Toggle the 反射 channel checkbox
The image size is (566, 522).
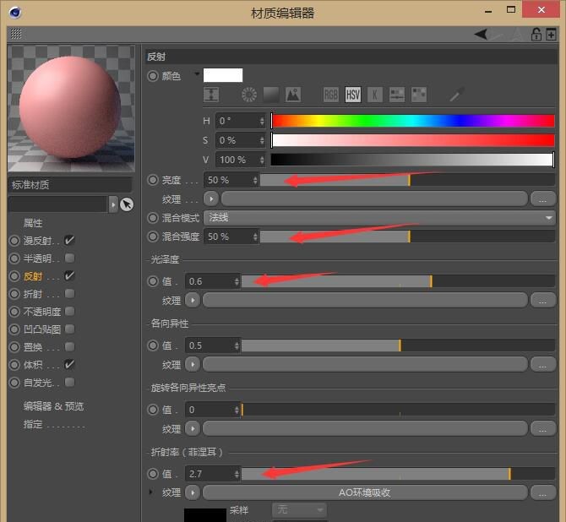click(x=69, y=276)
